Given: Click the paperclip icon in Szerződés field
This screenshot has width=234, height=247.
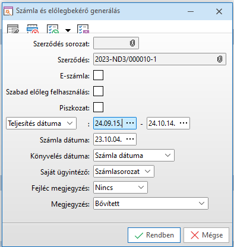Looking at the screenshot, I should pos(220,59).
